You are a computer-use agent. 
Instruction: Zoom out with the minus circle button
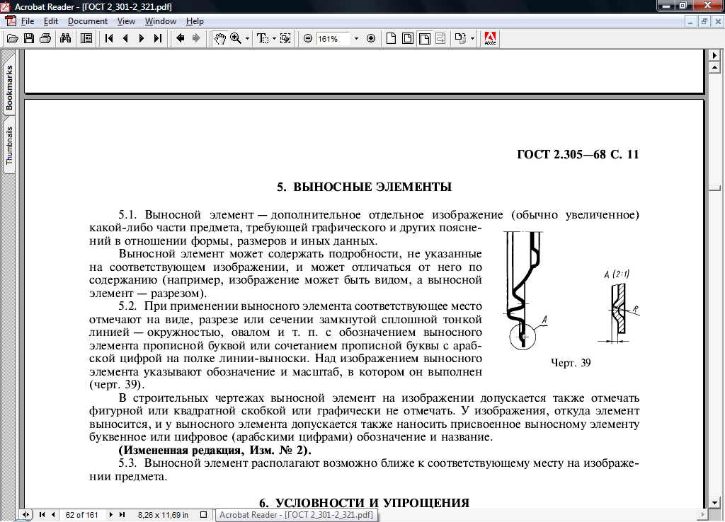pyautogui.click(x=308, y=38)
